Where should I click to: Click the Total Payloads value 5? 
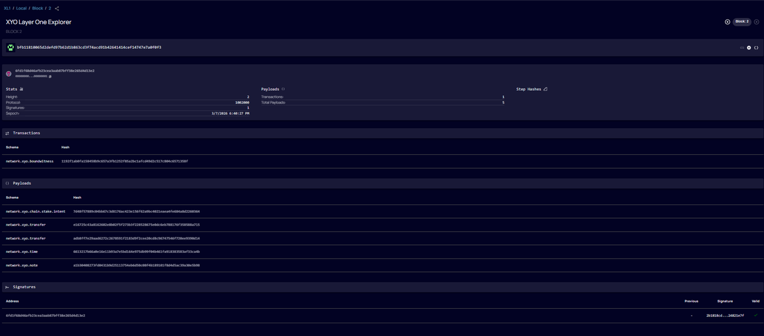(x=503, y=102)
